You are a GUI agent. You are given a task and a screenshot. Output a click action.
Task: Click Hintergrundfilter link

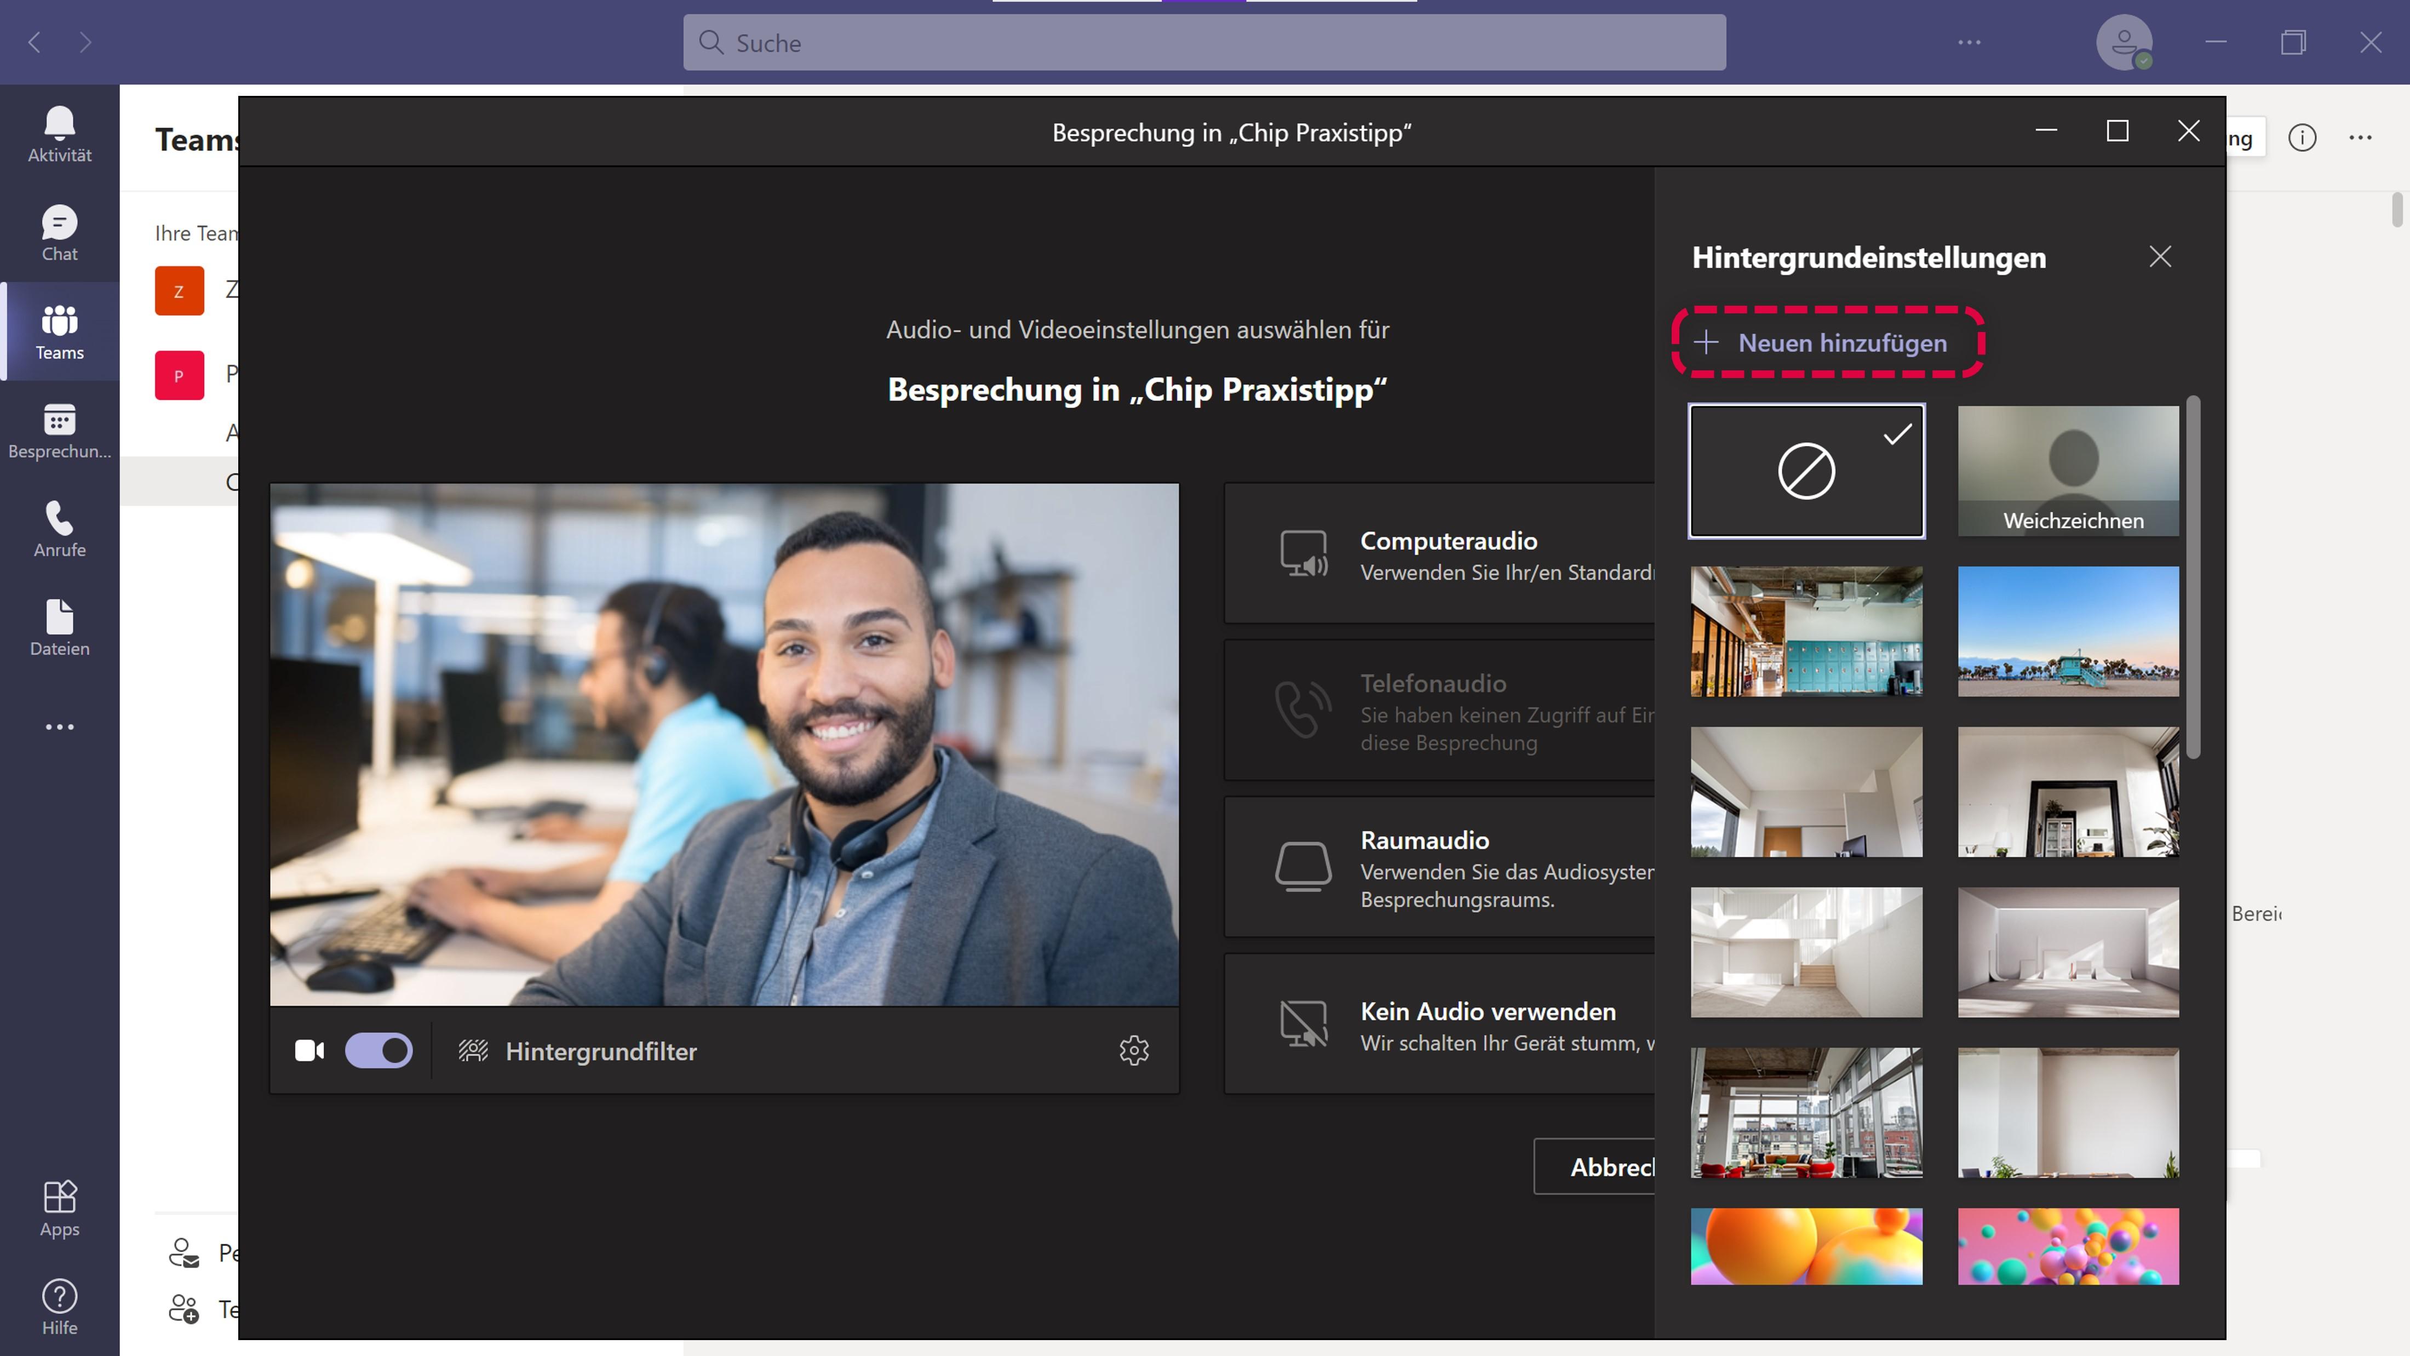[x=600, y=1051]
